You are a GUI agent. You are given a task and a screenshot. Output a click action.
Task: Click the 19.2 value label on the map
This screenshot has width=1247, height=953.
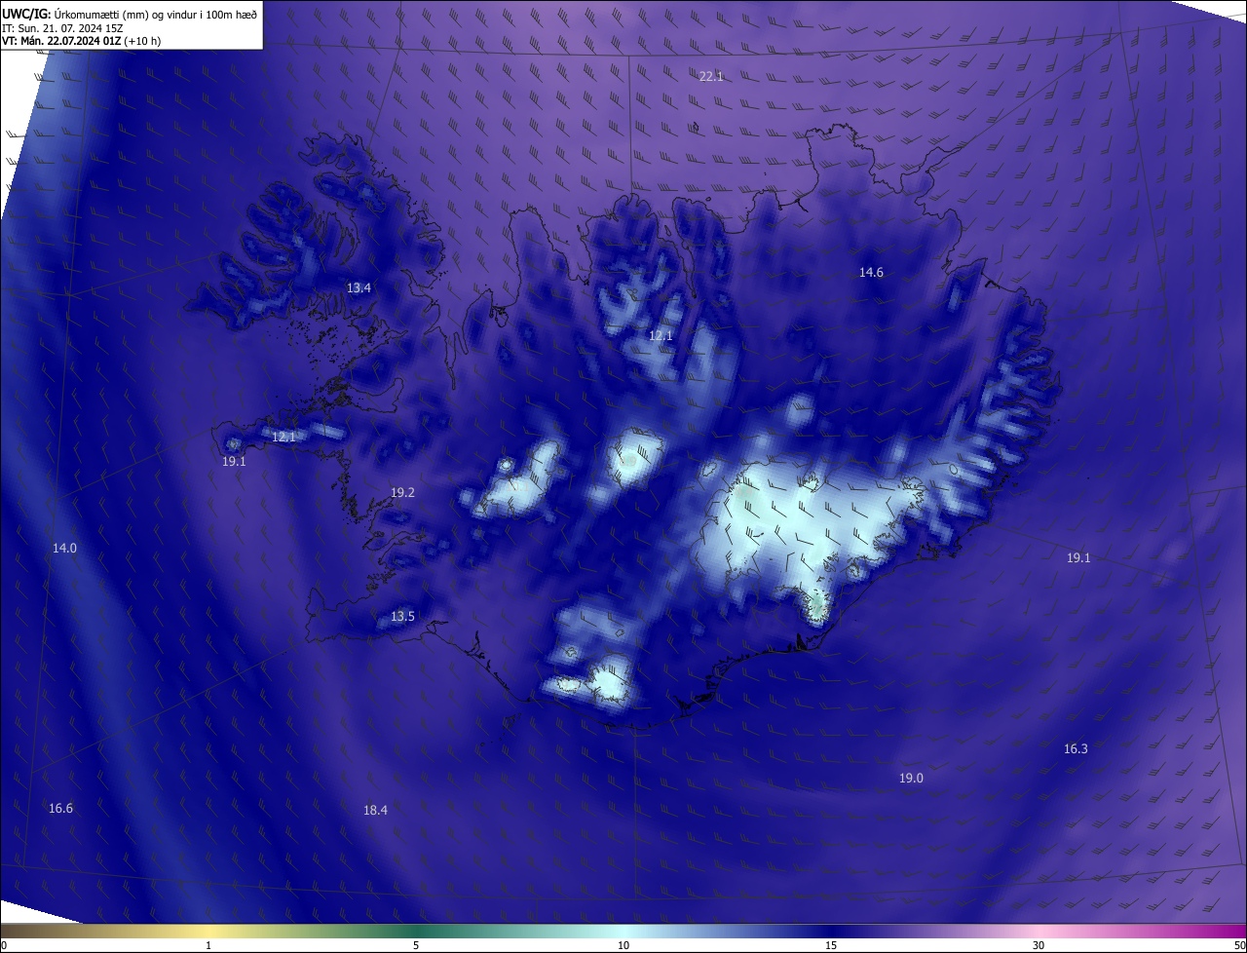pos(402,493)
